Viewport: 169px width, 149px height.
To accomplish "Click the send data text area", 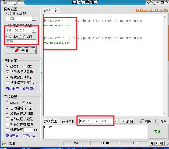I will coord(95,132).
